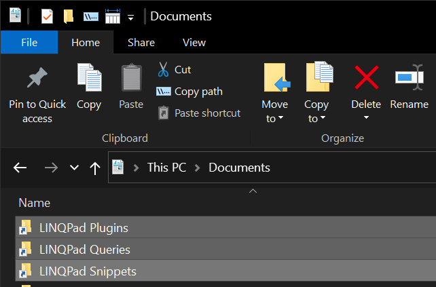Click the Documents window icon in title bar
The height and width of the screenshot is (287, 436).
16,16
